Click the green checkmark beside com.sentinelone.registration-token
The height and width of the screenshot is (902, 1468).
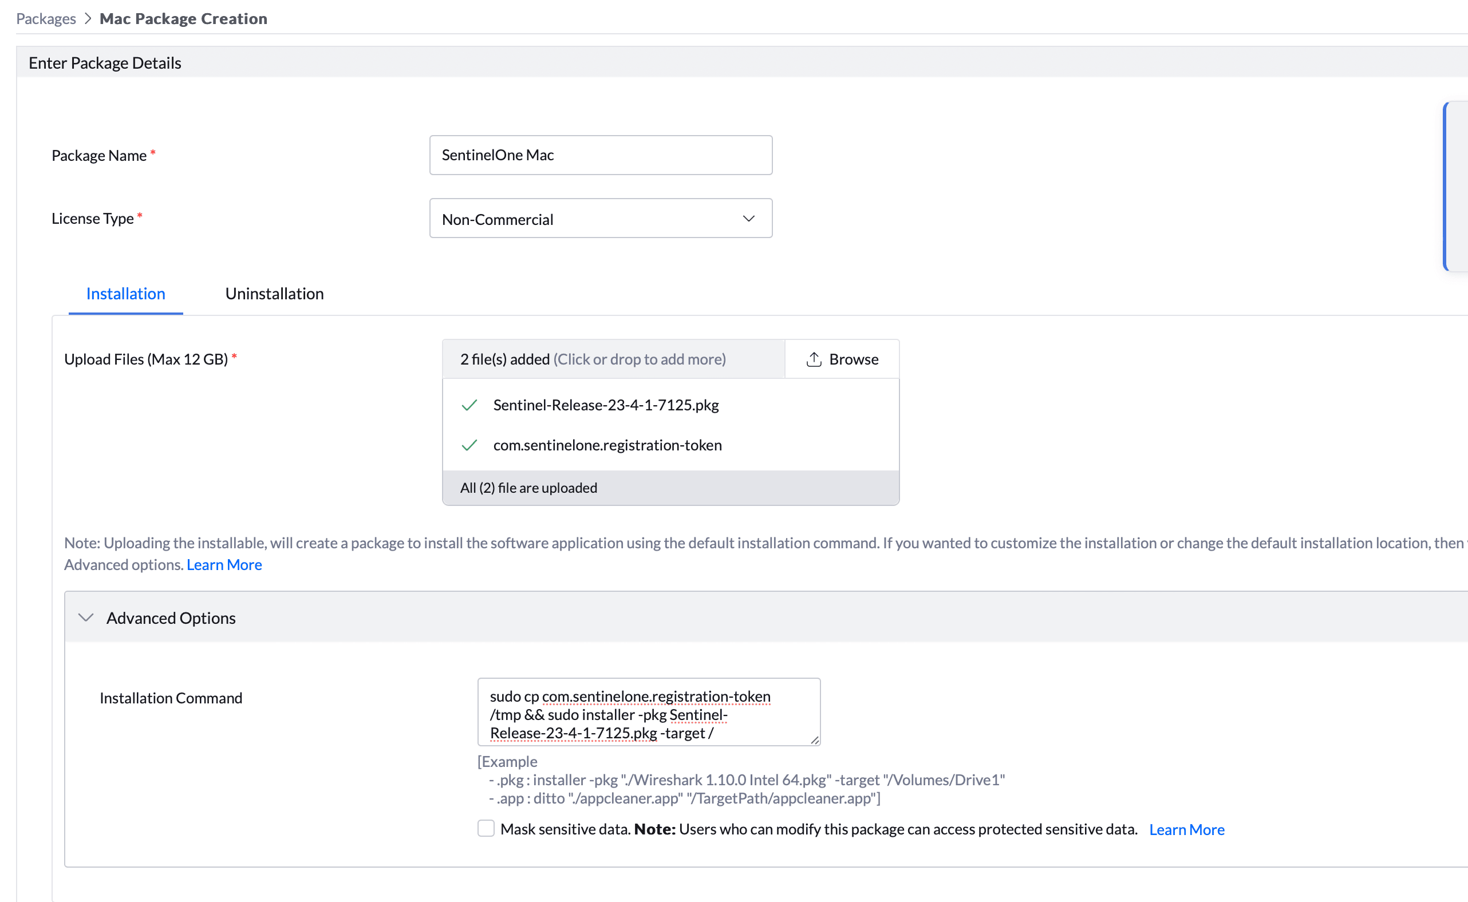[x=469, y=445]
